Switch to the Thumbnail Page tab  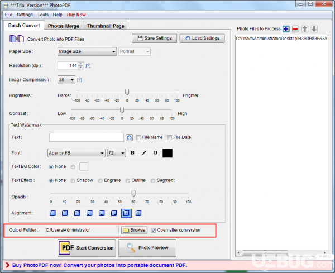click(x=106, y=26)
